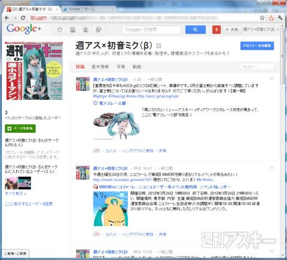Click author name on the 5:28 post

tap(110, 79)
